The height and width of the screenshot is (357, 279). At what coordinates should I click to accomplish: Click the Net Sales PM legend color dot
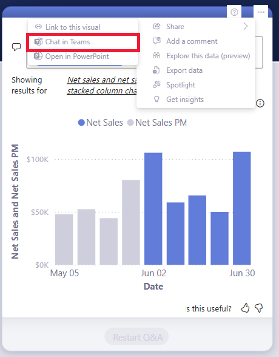tap(130, 123)
